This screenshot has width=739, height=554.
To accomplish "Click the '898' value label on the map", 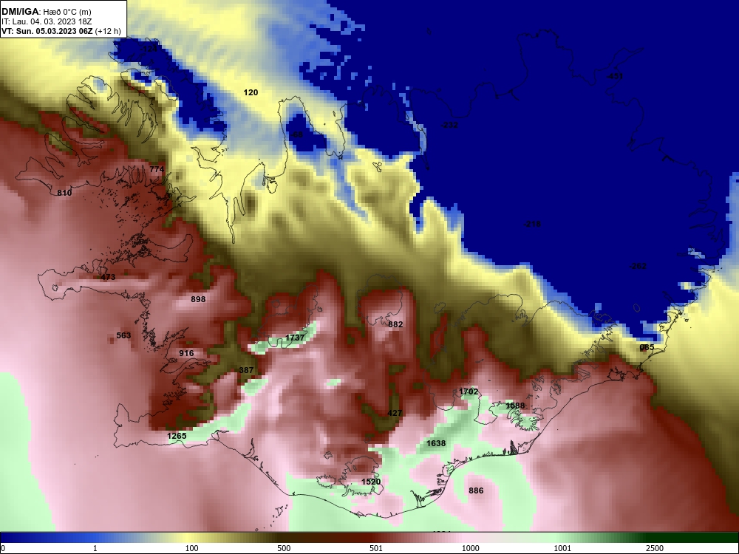I will 198,299.
